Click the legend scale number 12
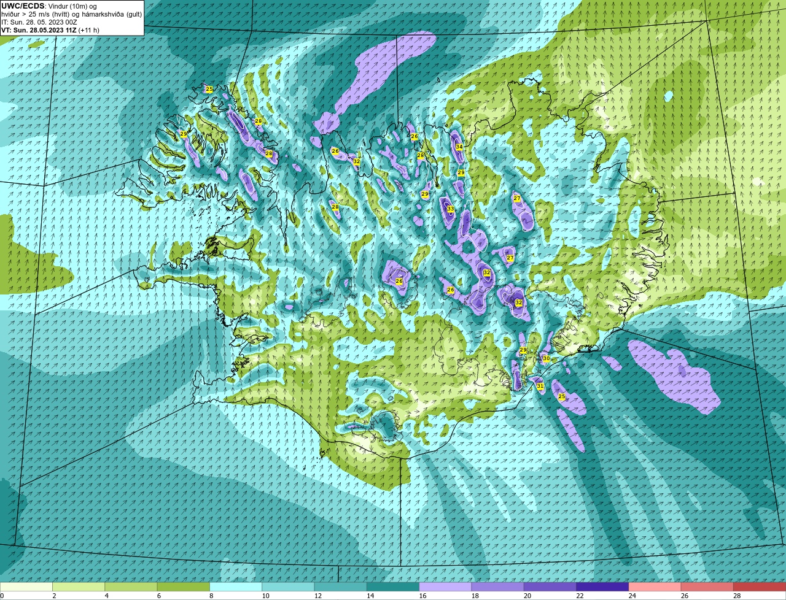The height and width of the screenshot is (600, 786). tap(317, 596)
